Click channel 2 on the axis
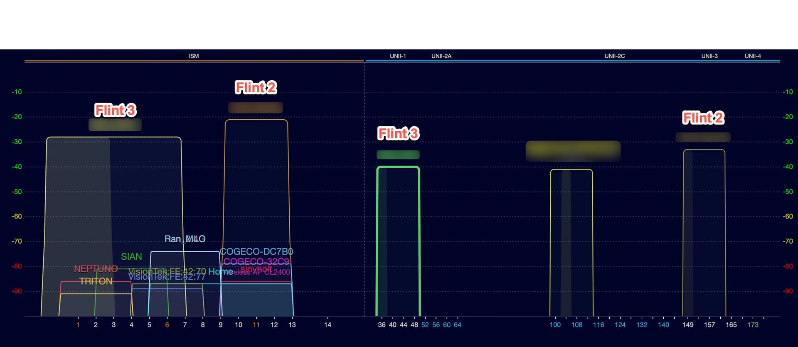This screenshot has height=347, width=798. pos(96,325)
